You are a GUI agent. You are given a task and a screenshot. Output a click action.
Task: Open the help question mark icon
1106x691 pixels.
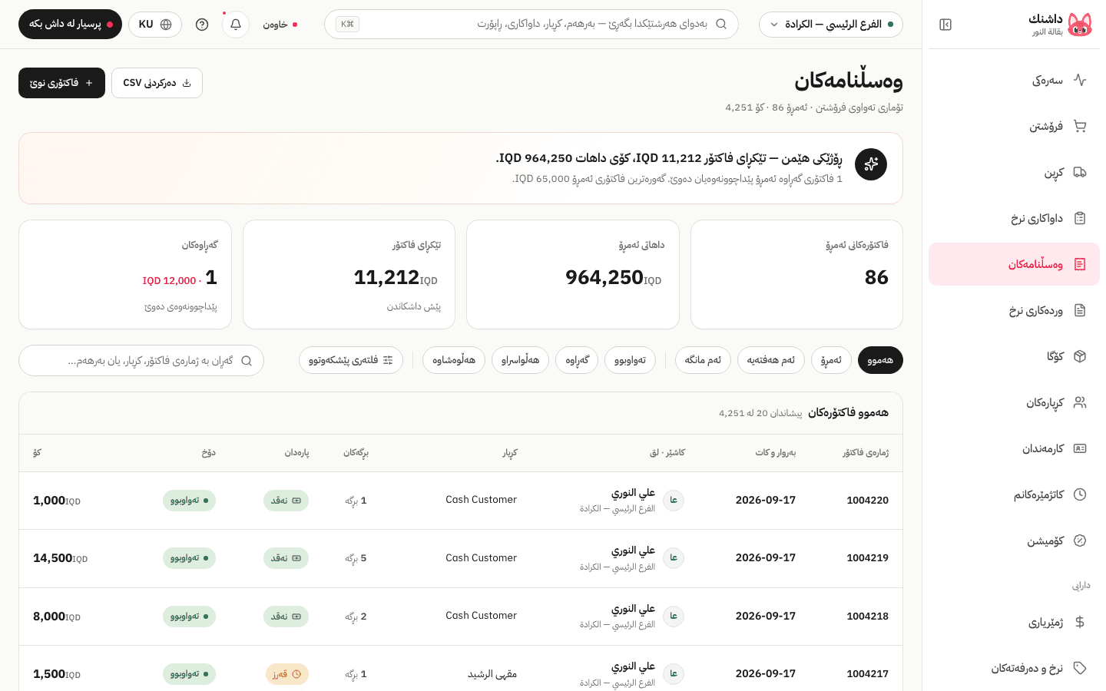tap(202, 25)
